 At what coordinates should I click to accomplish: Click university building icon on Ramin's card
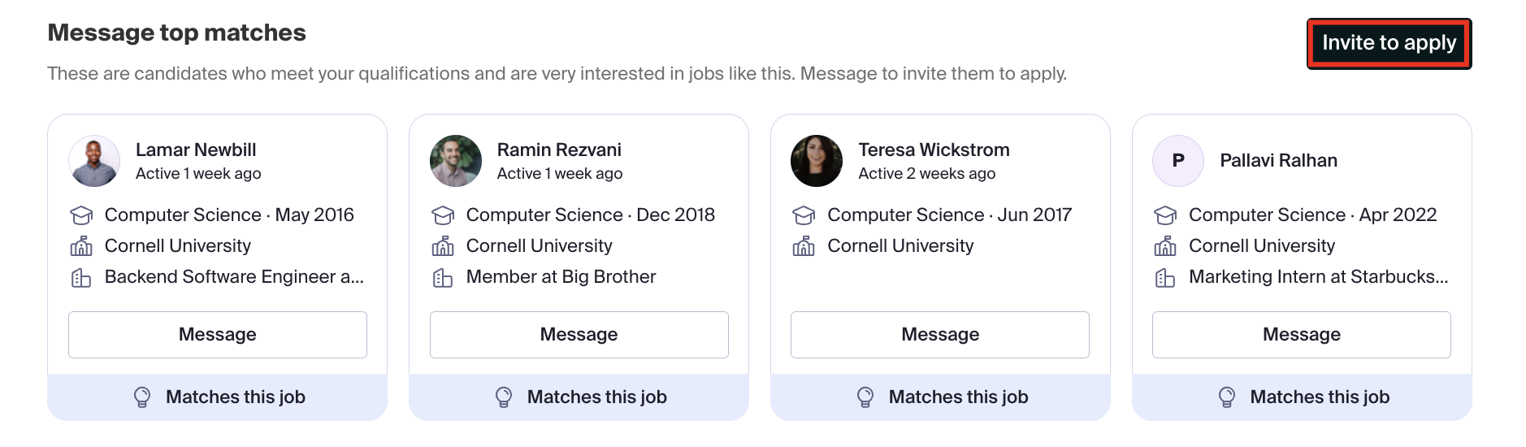pyautogui.click(x=443, y=246)
